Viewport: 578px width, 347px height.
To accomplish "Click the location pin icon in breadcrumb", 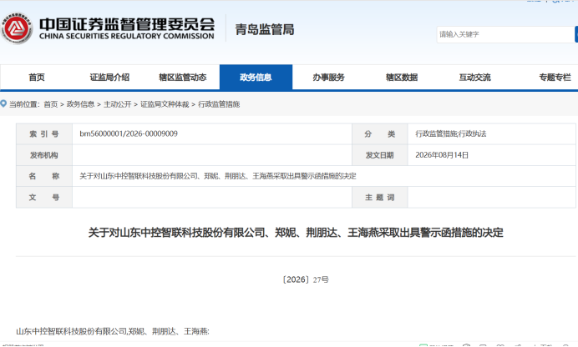I will 3,103.
